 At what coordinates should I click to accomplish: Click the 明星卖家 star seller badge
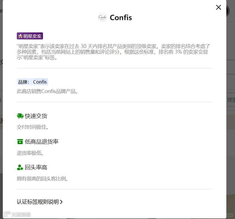[x=30, y=36]
